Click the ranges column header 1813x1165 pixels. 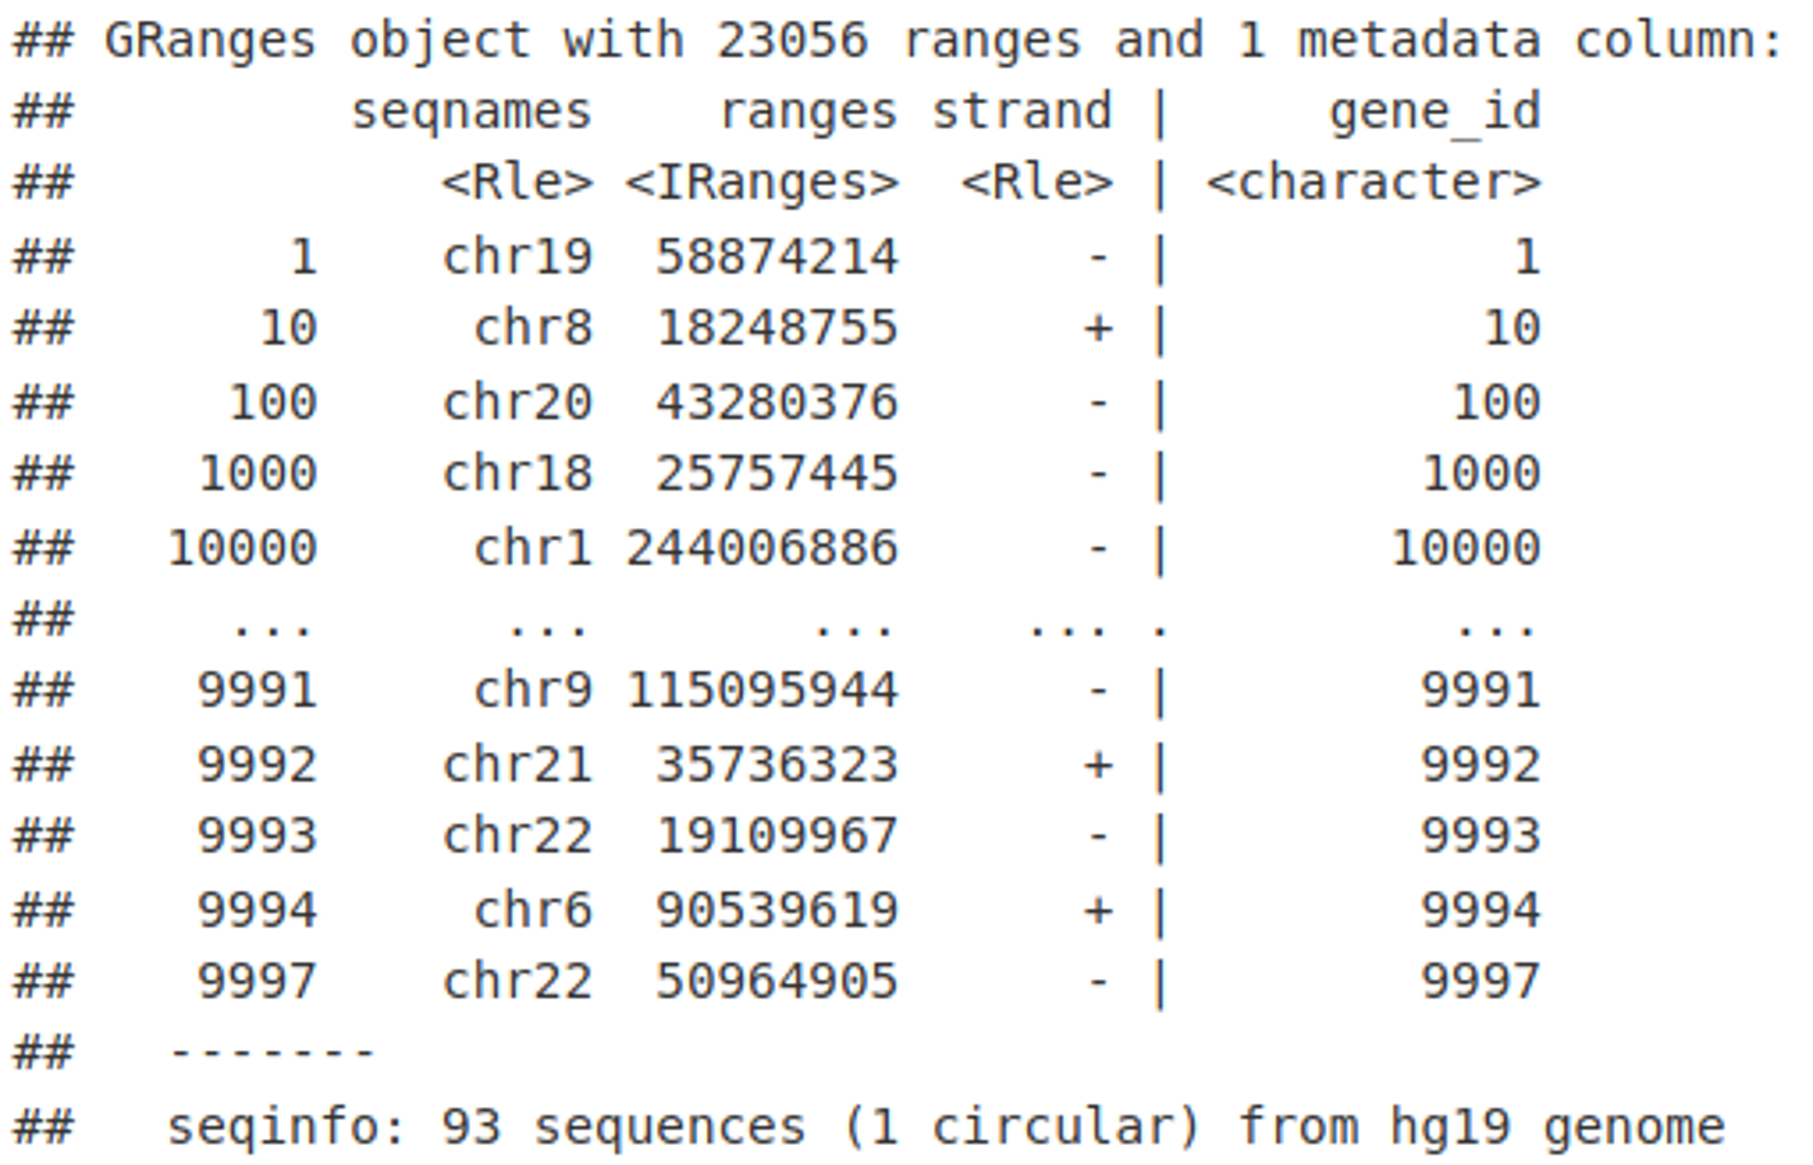click(x=809, y=114)
